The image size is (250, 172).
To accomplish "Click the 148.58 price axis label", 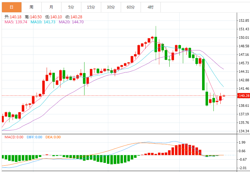I will pos(244,46).
